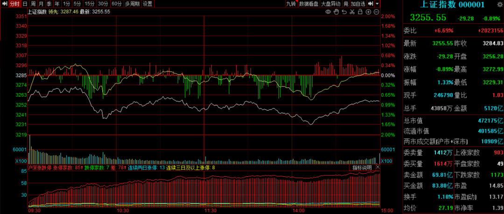The width and height of the screenshot is (504, 214).
Task: Click 连续三日及以上涨停: 8 label
Action: tap(190, 167)
